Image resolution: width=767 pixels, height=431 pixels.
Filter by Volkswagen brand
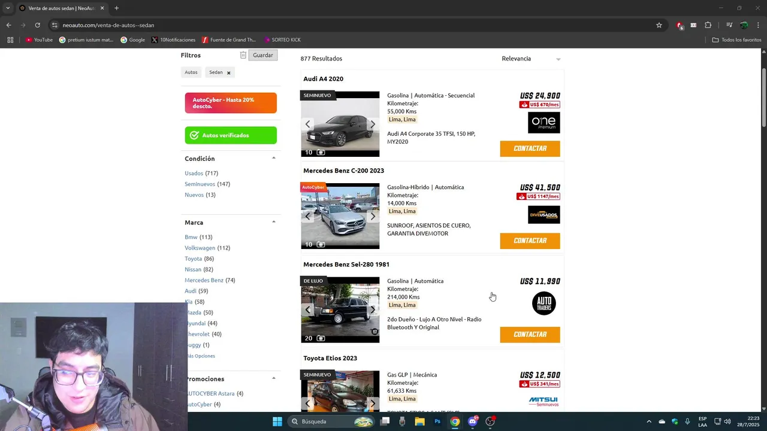[200, 248]
